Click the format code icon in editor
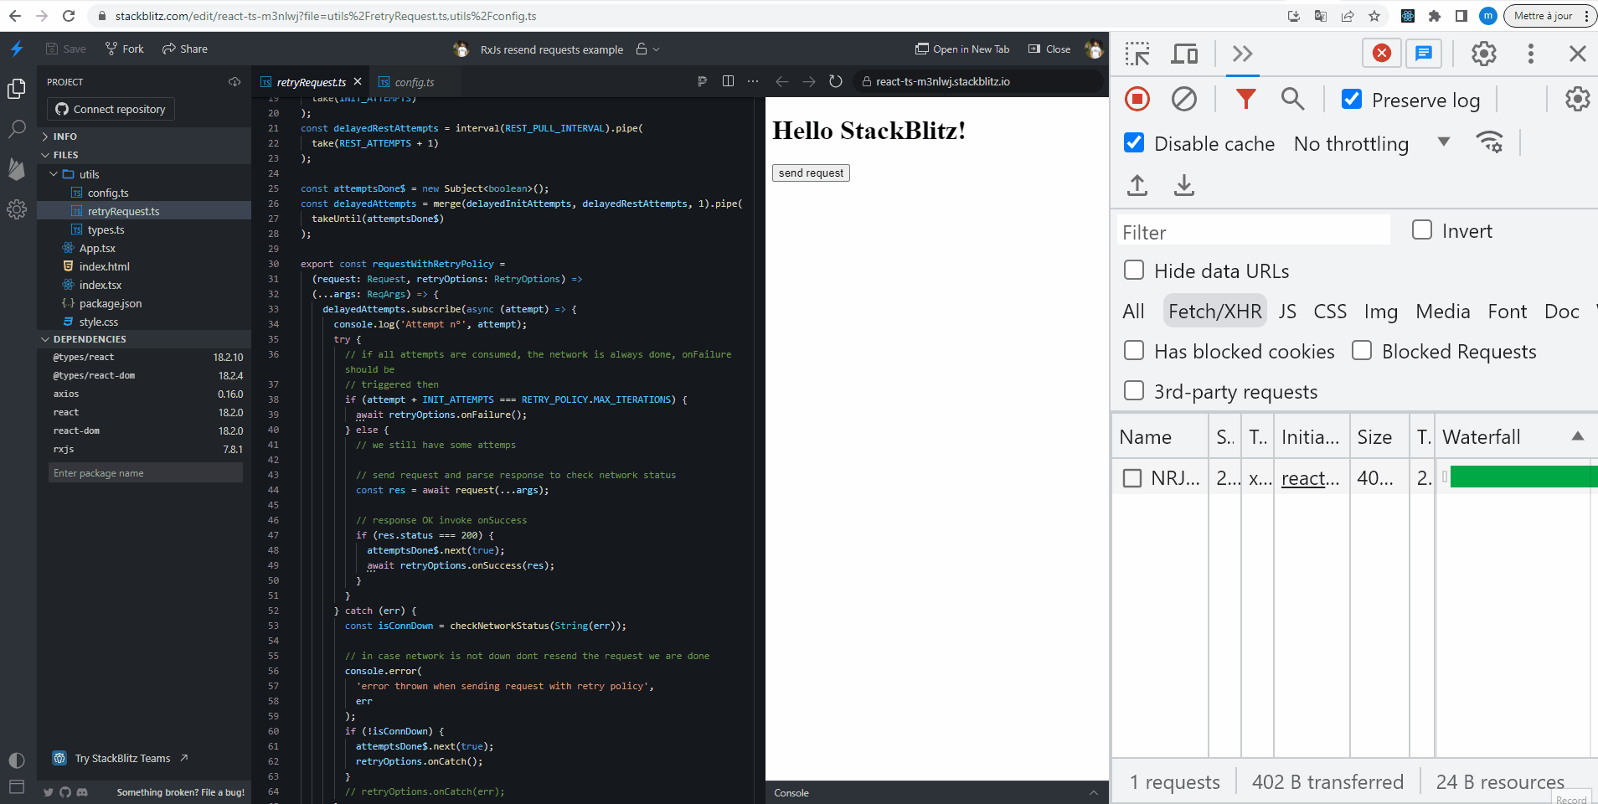The image size is (1598, 804). tap(702, 81)
